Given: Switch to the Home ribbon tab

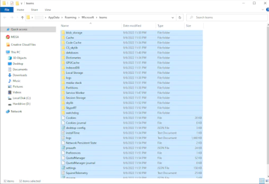Looking at the screenshot, I should click(x=20, y=10).
